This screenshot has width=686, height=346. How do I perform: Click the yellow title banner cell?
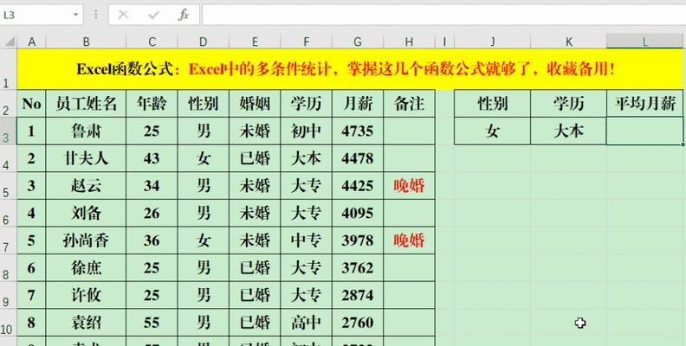350,69
